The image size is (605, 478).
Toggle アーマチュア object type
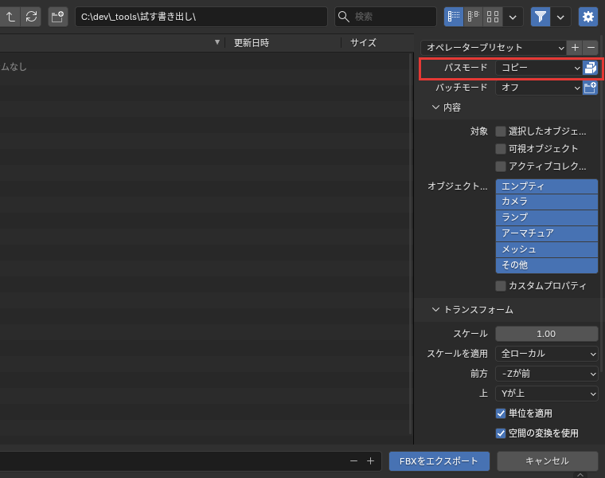tap(547, 233)
